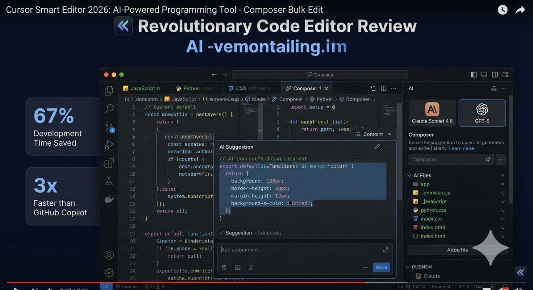Screen dimensions: 533x290
Task: Open the Run and Debug view
Action: (x=109, y=145)
